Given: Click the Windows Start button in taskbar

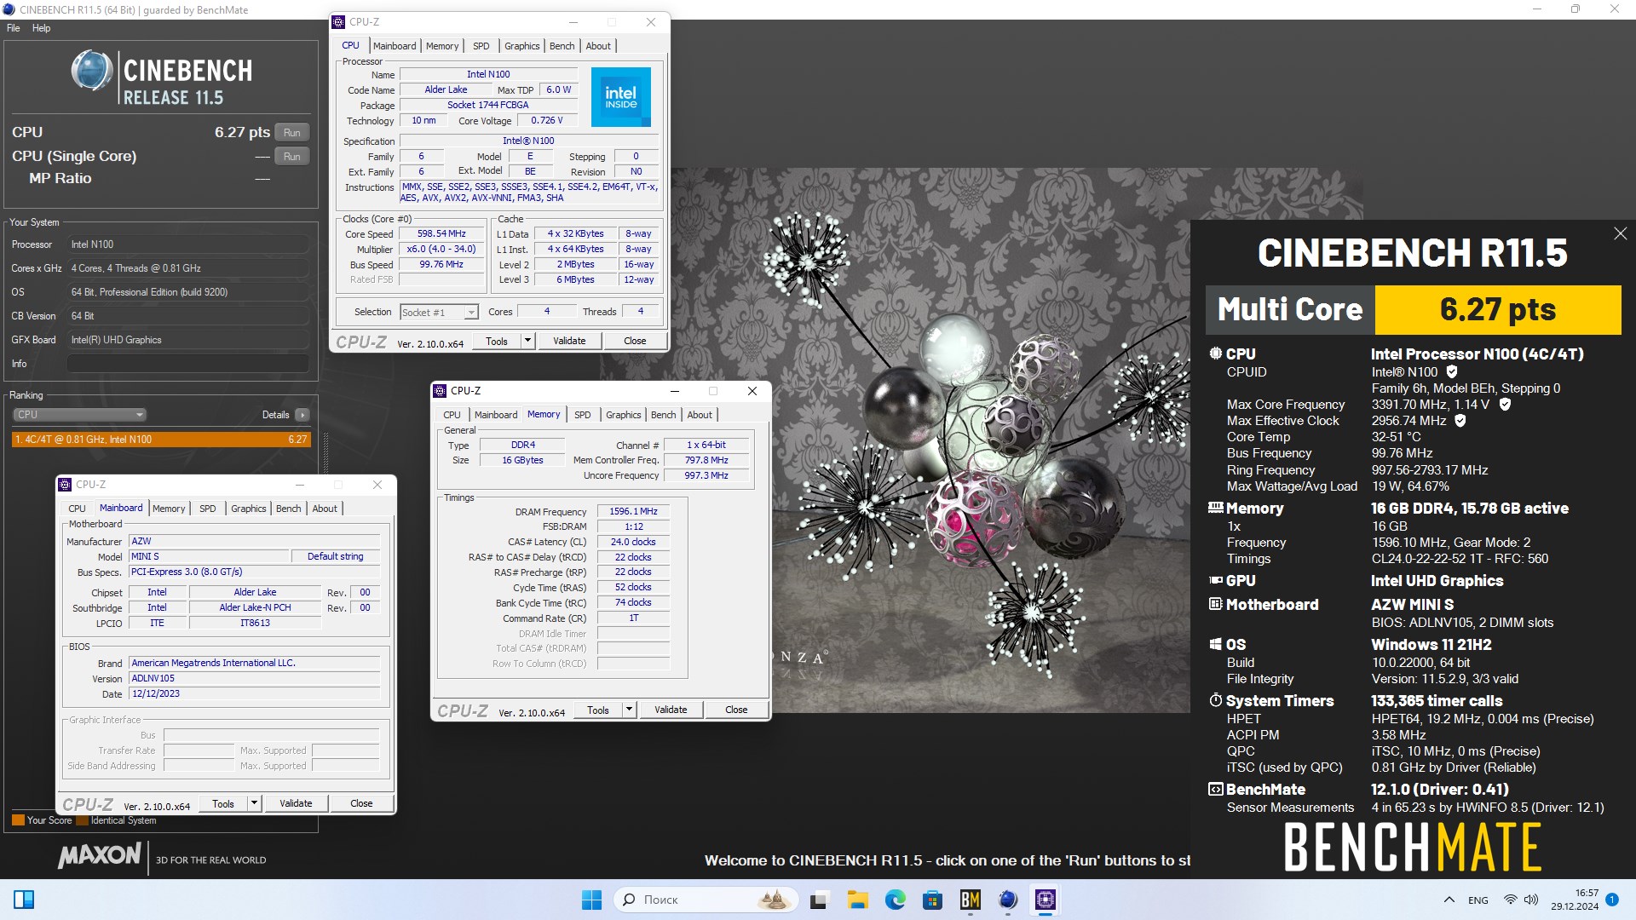Looking at the screenshot, I should [591, 900].
